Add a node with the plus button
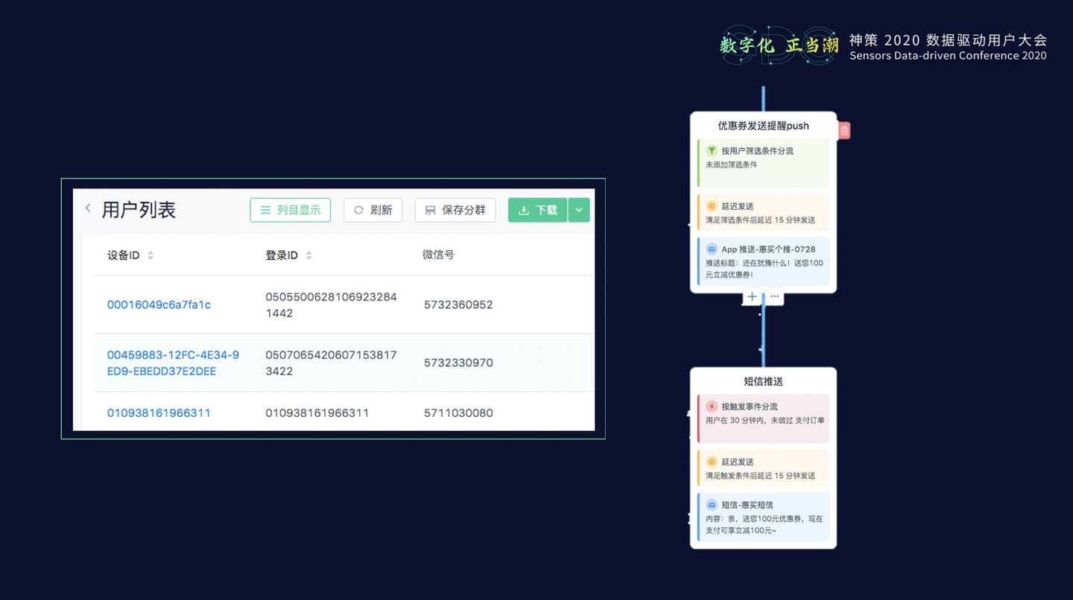The width and height of the screenshot is (1073, 600). point(752,297)
